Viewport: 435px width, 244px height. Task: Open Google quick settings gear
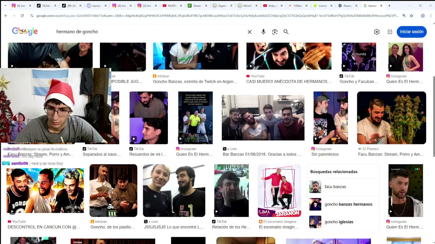[377, 32]
